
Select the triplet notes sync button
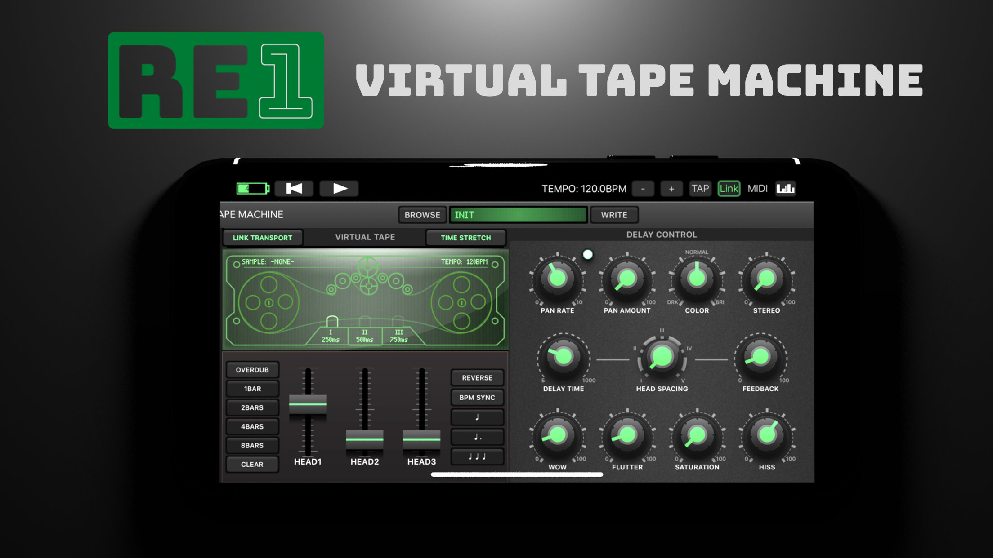pos(477,457)
